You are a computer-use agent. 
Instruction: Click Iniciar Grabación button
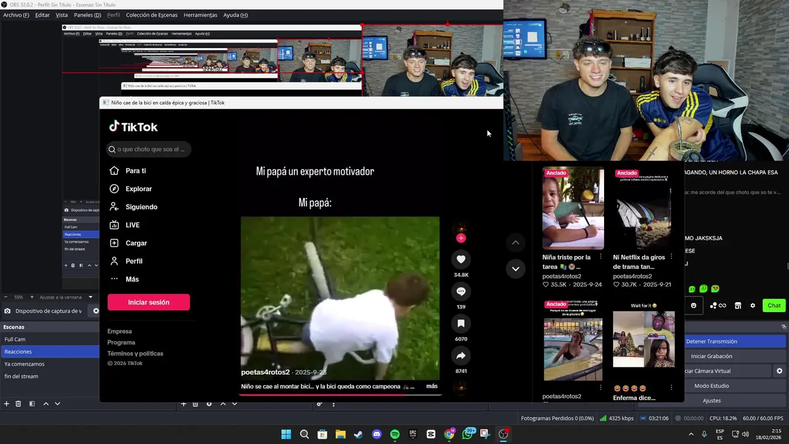(x=735, y=356)
